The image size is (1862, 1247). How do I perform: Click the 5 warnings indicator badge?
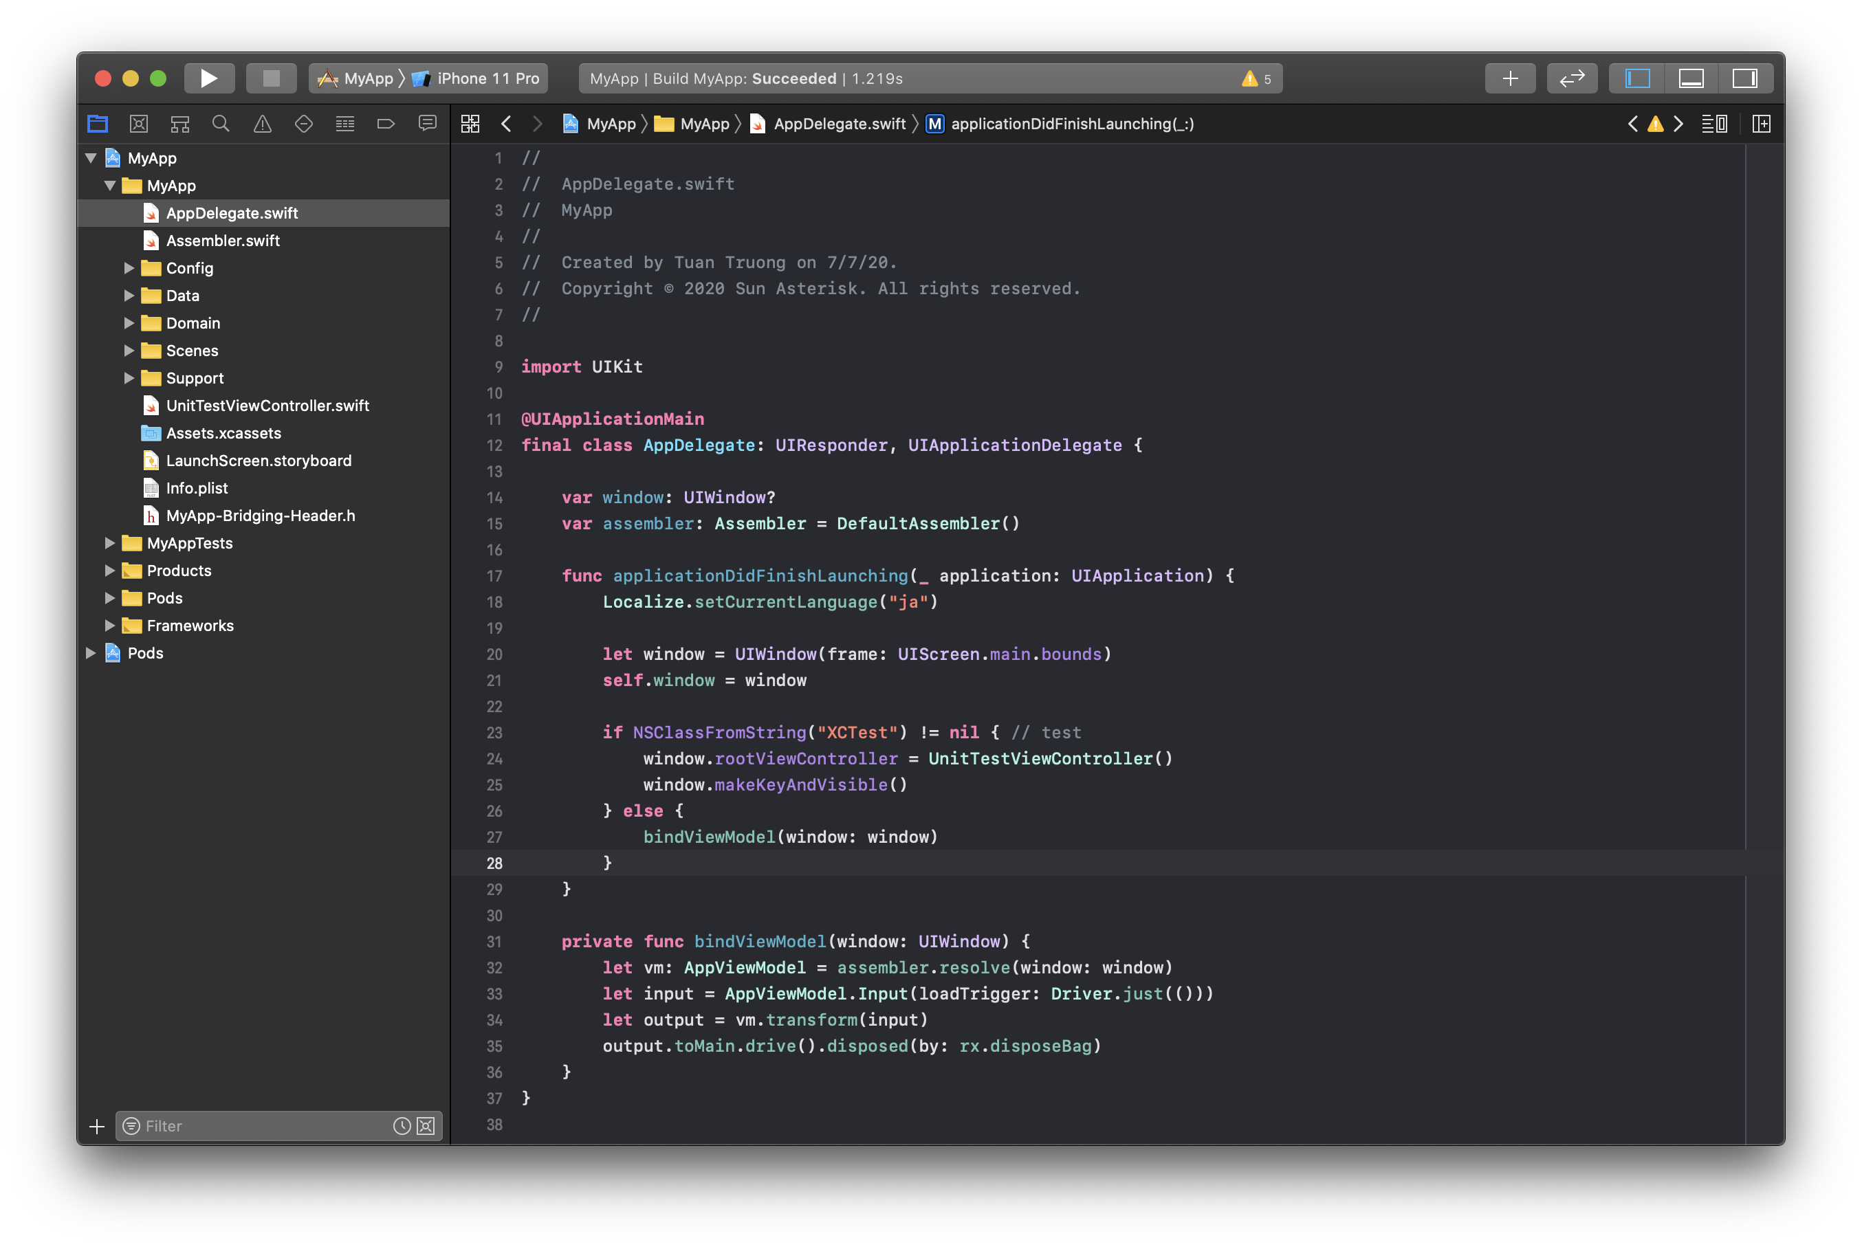(1256, 79)
